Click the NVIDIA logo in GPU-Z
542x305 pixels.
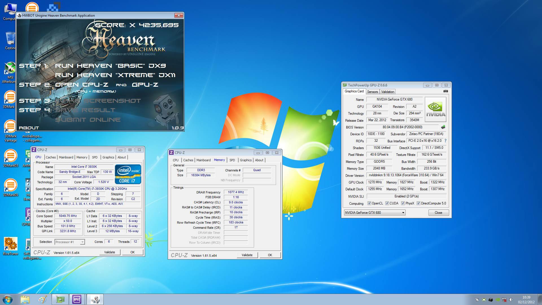point(436,110)
